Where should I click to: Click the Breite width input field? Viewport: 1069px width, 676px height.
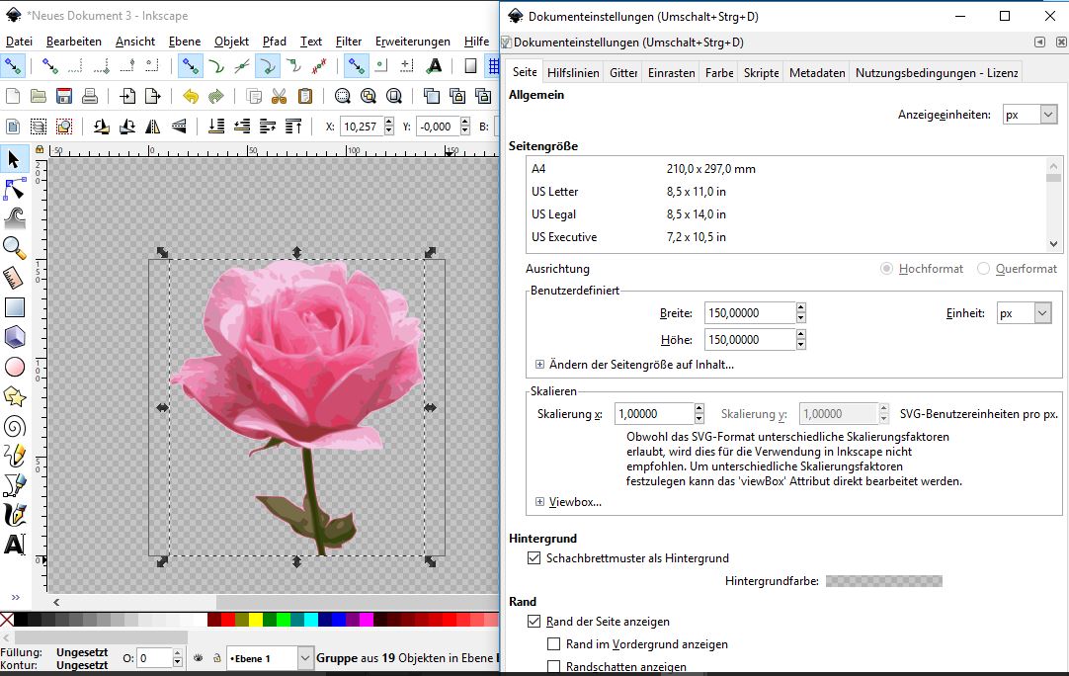749,313
